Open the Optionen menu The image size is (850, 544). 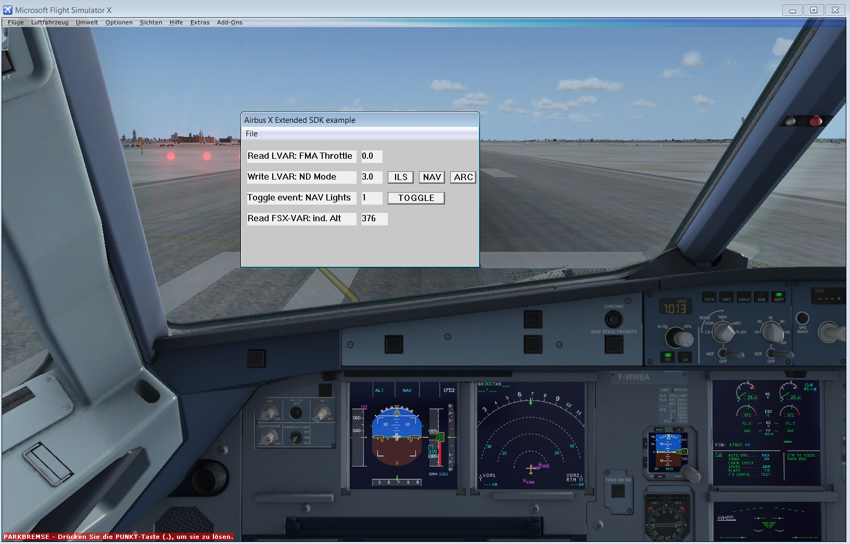coord(119,22)
